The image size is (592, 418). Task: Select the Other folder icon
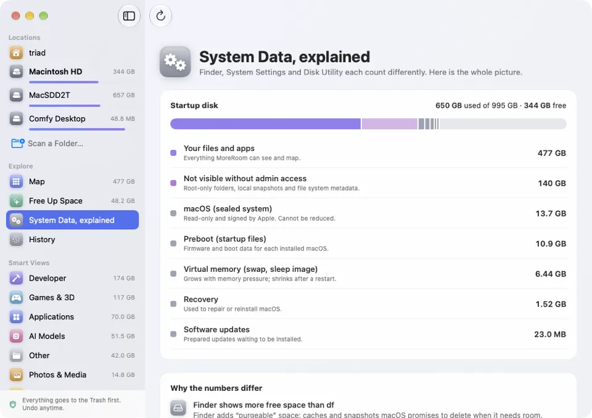(x=16, y=355)
